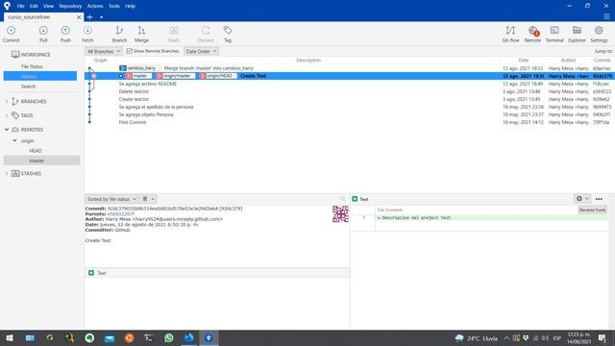Open the Git-flow tool

[x=510, y=34]
